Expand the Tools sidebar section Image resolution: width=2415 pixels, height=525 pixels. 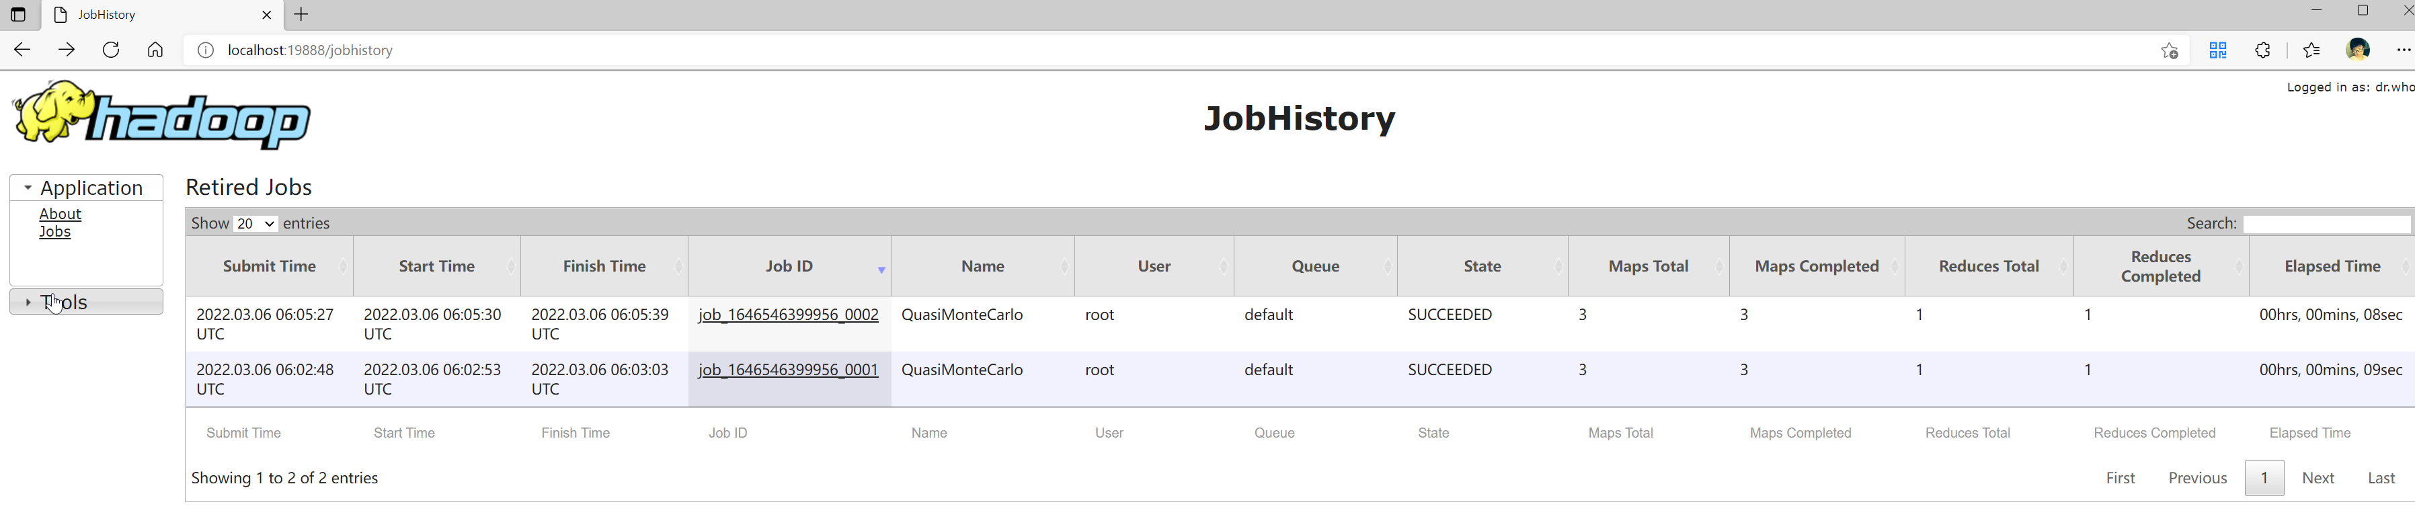(86, 302)
